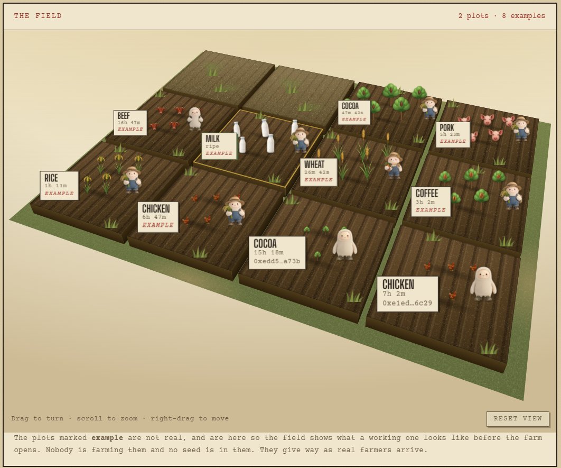Click a chicken on the 6h 47m plot
Screen dimensions: 561x468
[208, 219]
